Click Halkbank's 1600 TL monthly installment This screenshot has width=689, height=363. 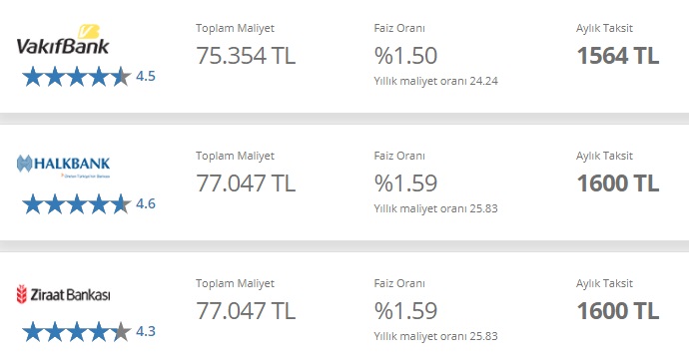pos(618,183)
